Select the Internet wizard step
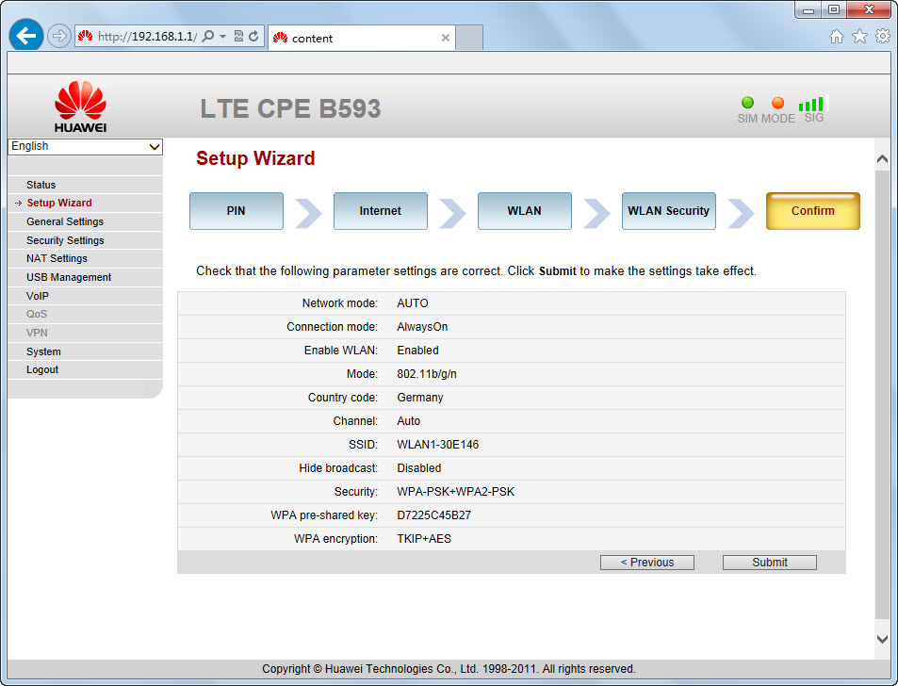898x686 pixels. point(380,211)
